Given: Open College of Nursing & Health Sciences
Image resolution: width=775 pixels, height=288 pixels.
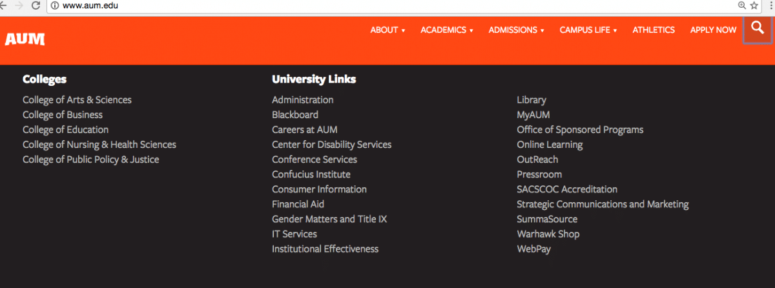Looking at the screenshot, I should (x=99, y=145).
